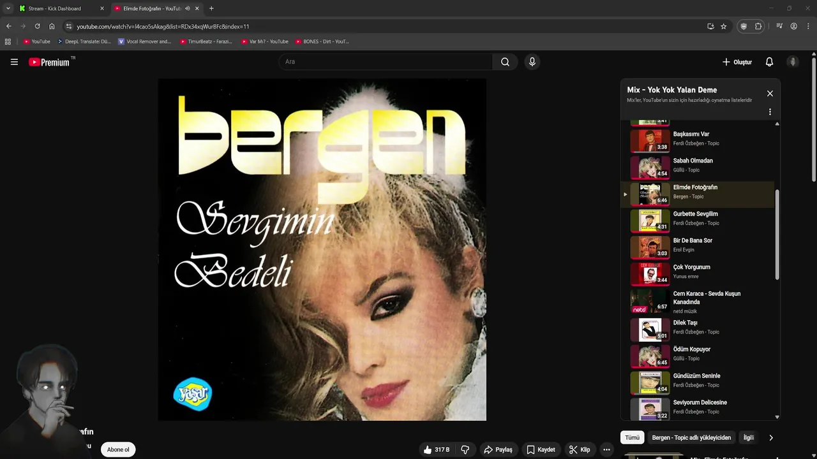This screenshot has height=459, width=817.
Task: Open the account avatar menu
Action: click(793, 62)
